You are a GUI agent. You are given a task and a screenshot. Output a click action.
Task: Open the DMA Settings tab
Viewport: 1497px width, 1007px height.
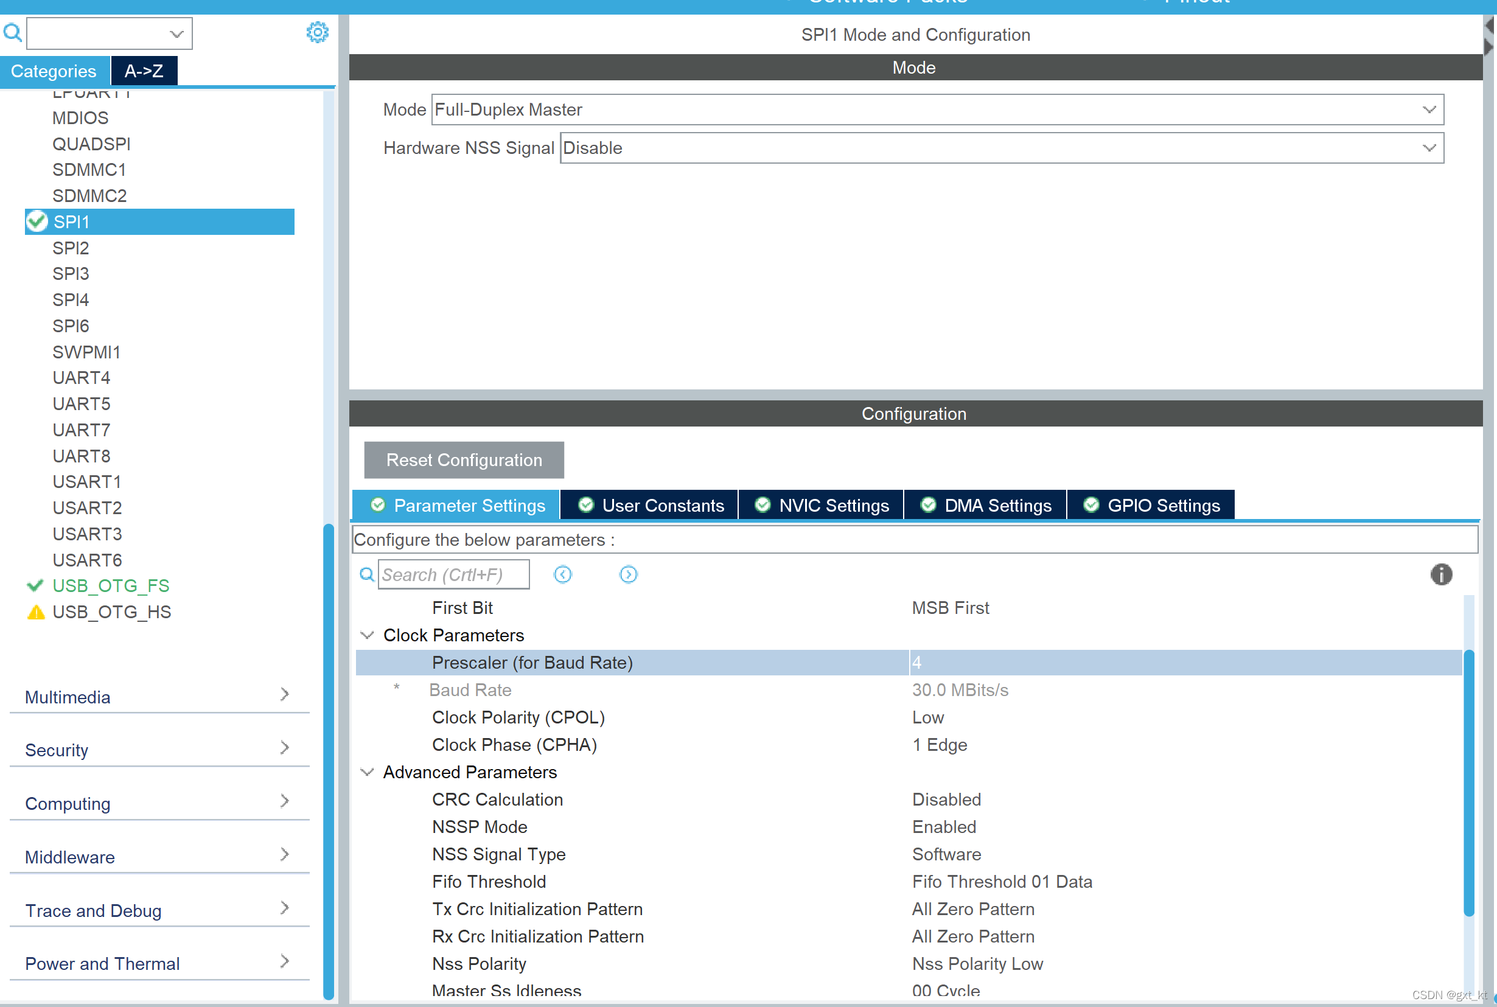click(x=986, y=506)
